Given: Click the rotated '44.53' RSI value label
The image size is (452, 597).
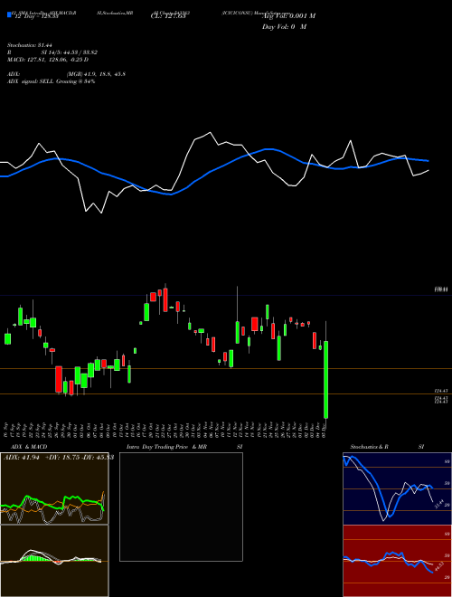Looking at the screenshot, I should click(x=439, y=567).
